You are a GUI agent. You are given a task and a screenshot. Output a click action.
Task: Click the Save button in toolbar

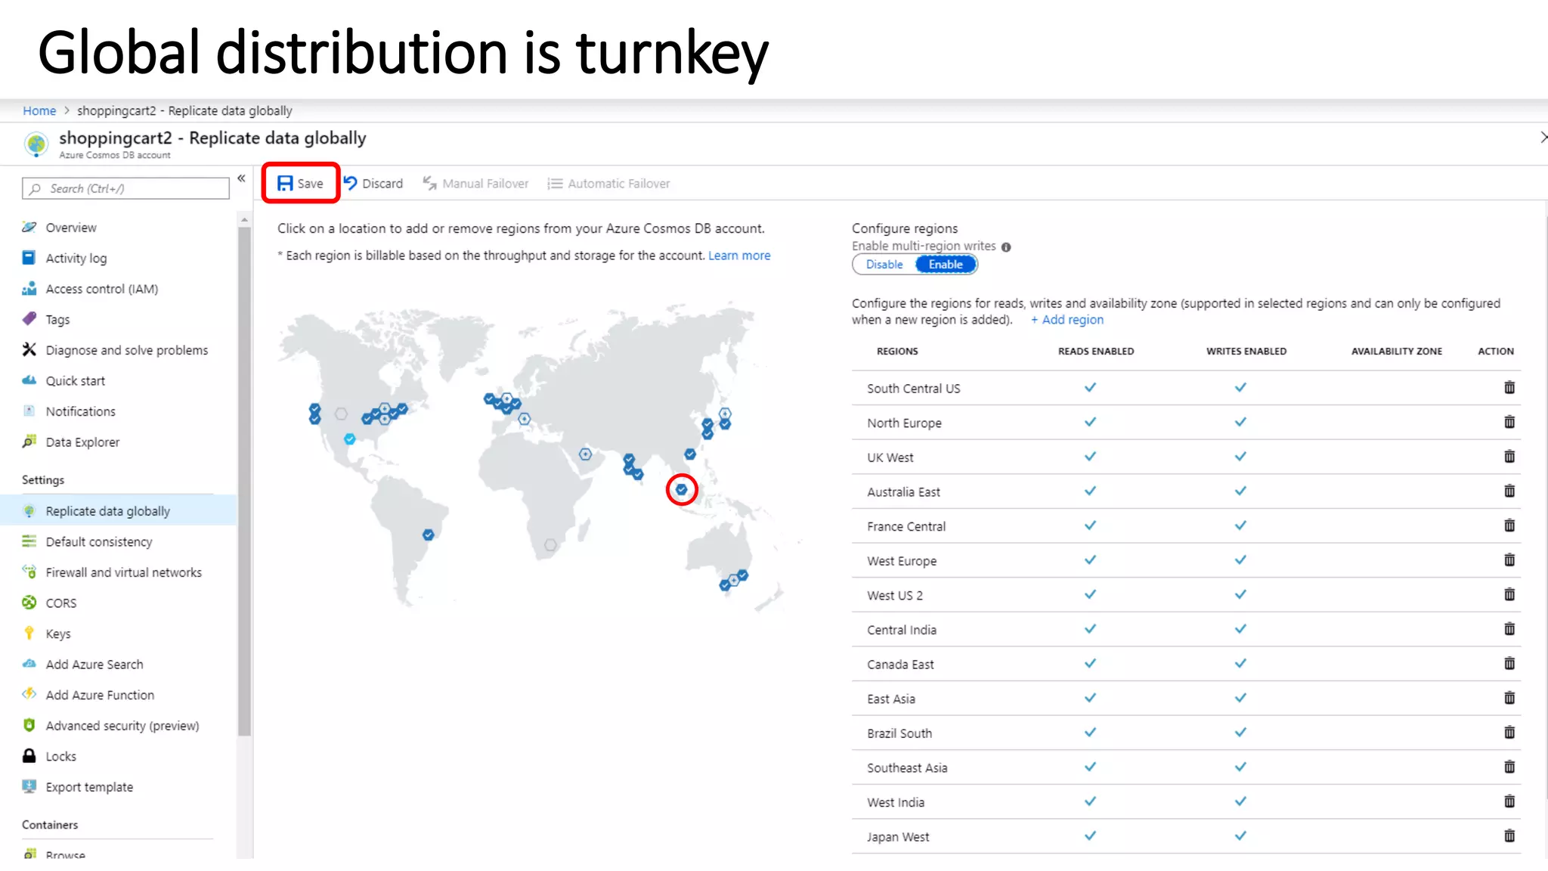(300, 183)
